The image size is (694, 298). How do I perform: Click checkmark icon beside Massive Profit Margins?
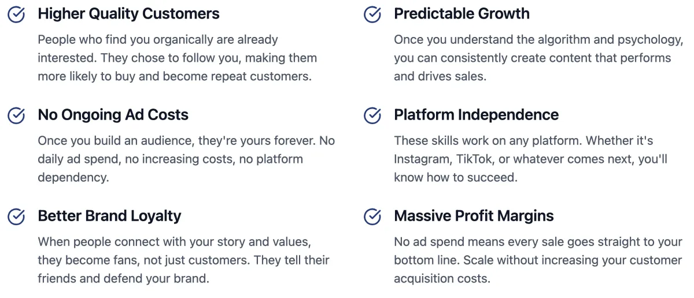[372, 217]
